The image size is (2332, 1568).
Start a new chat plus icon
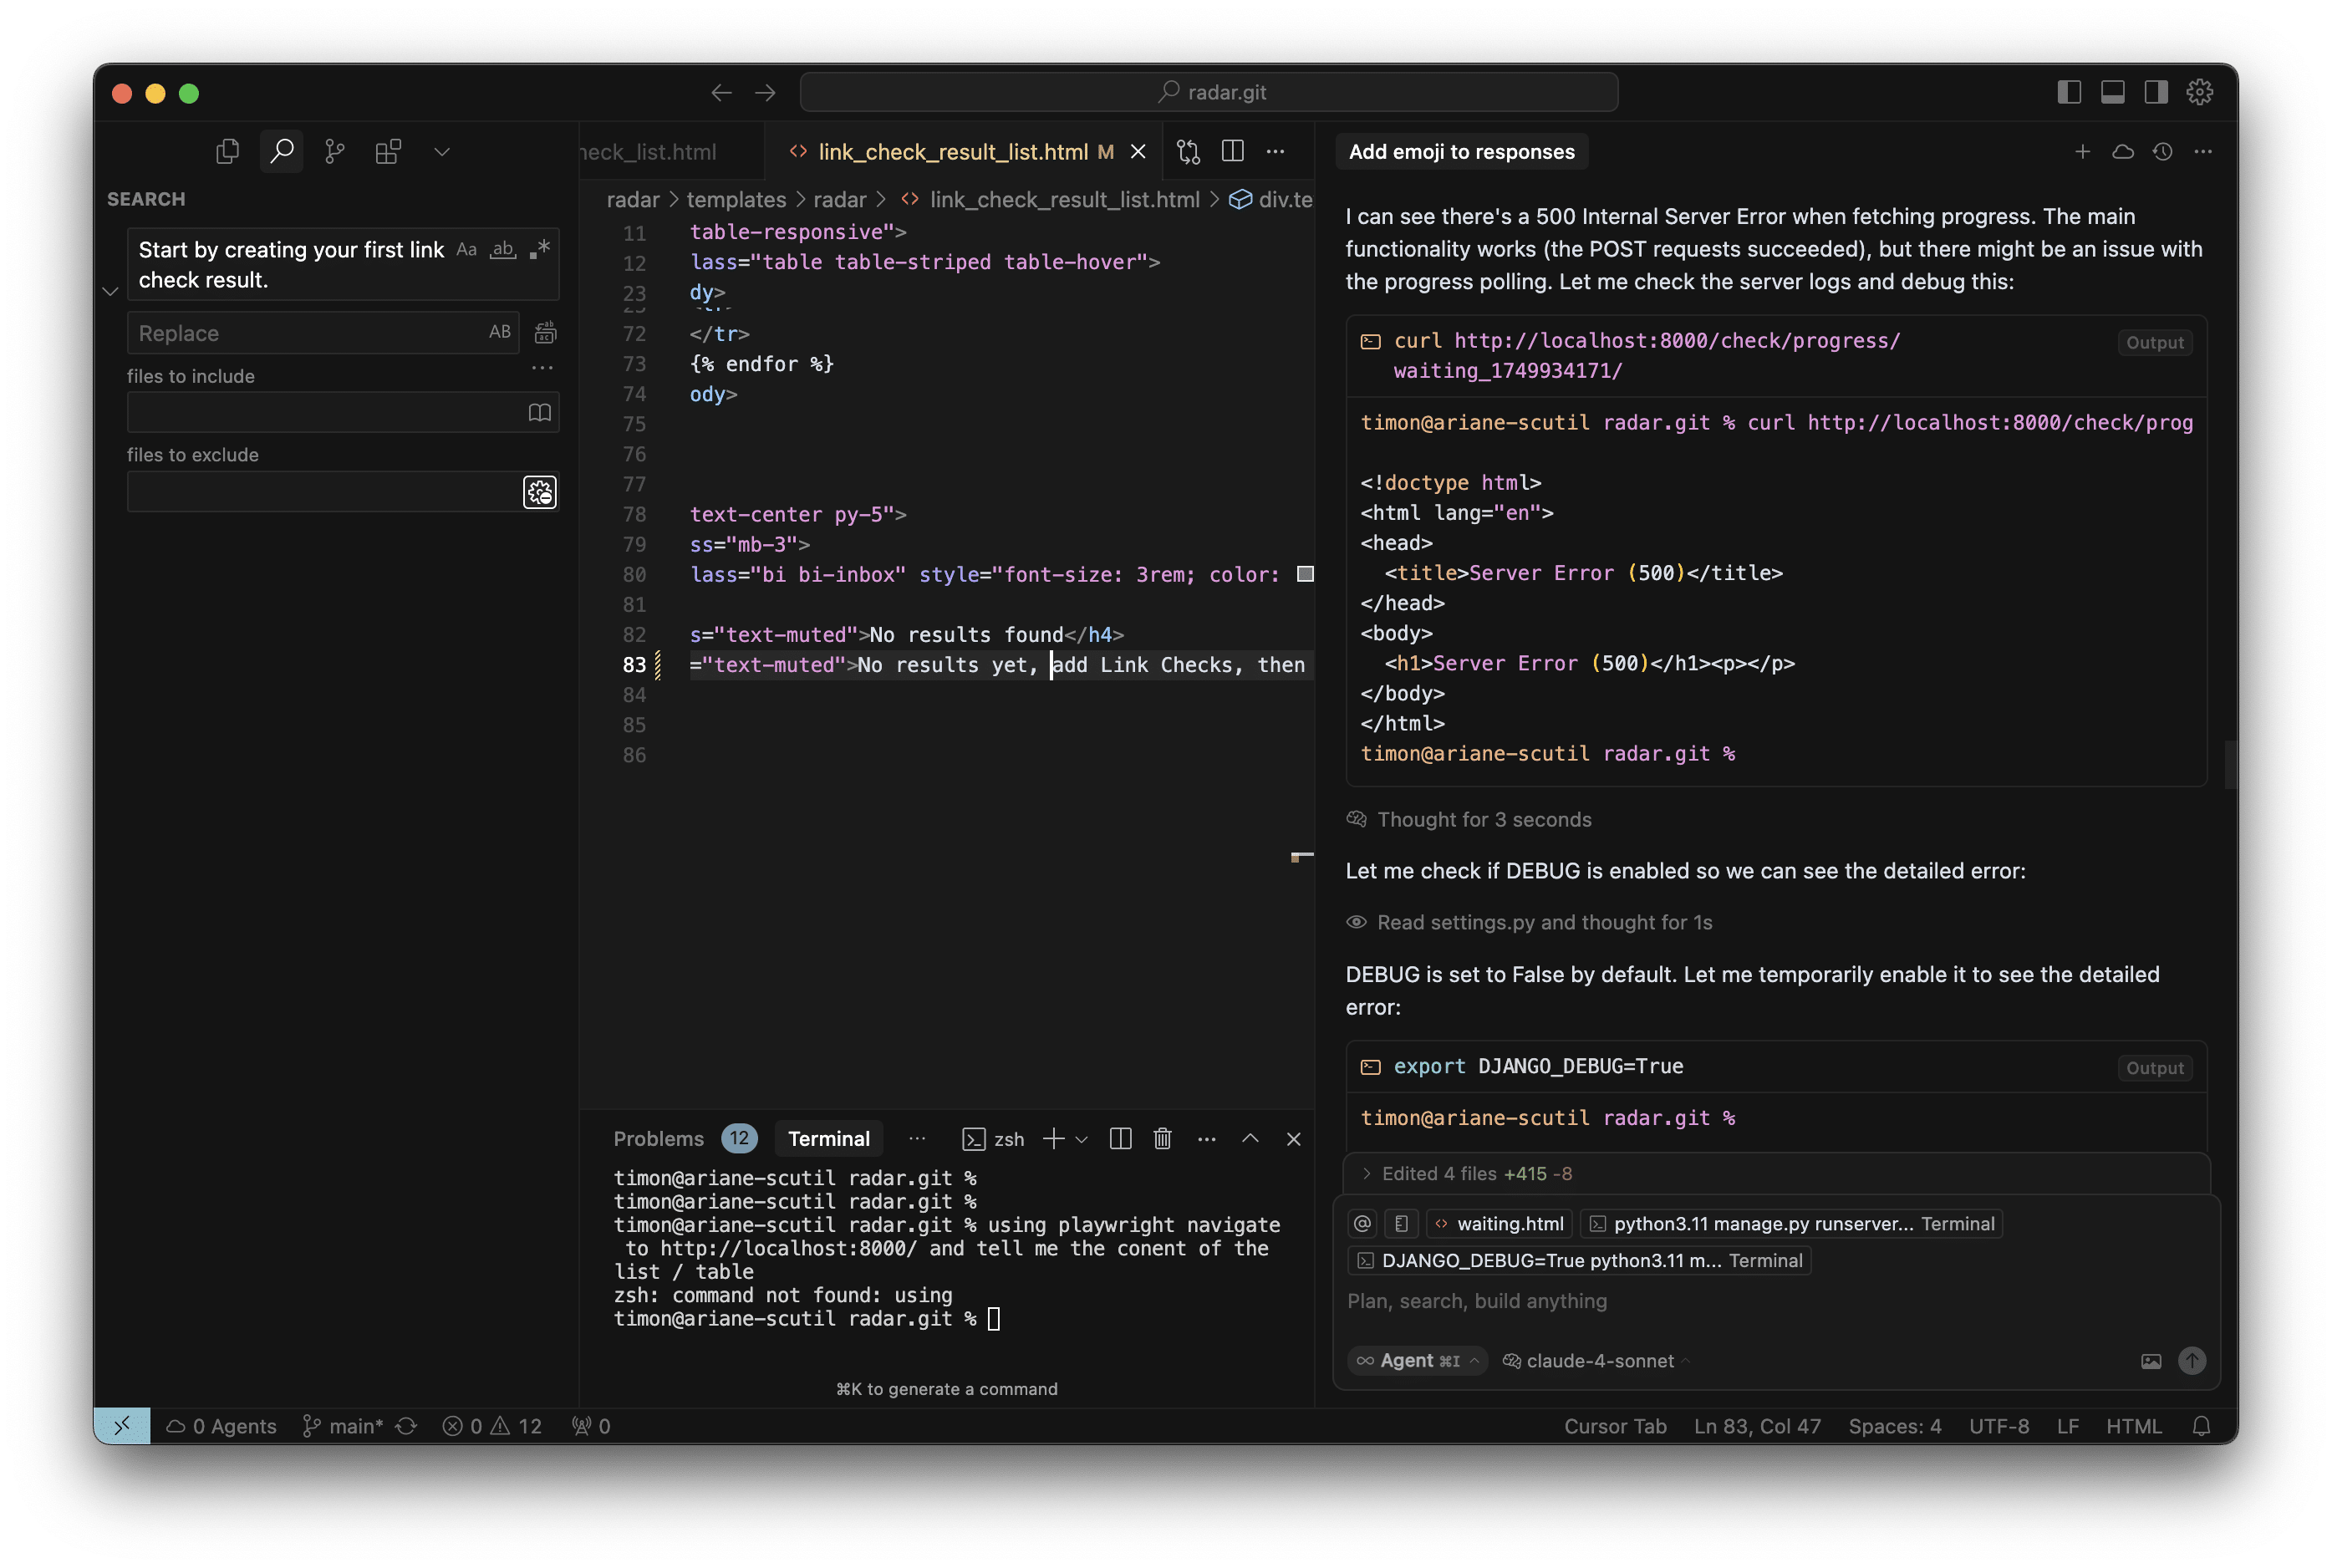(2082, 152)
